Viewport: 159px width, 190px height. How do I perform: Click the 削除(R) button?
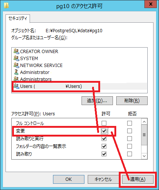132,101
